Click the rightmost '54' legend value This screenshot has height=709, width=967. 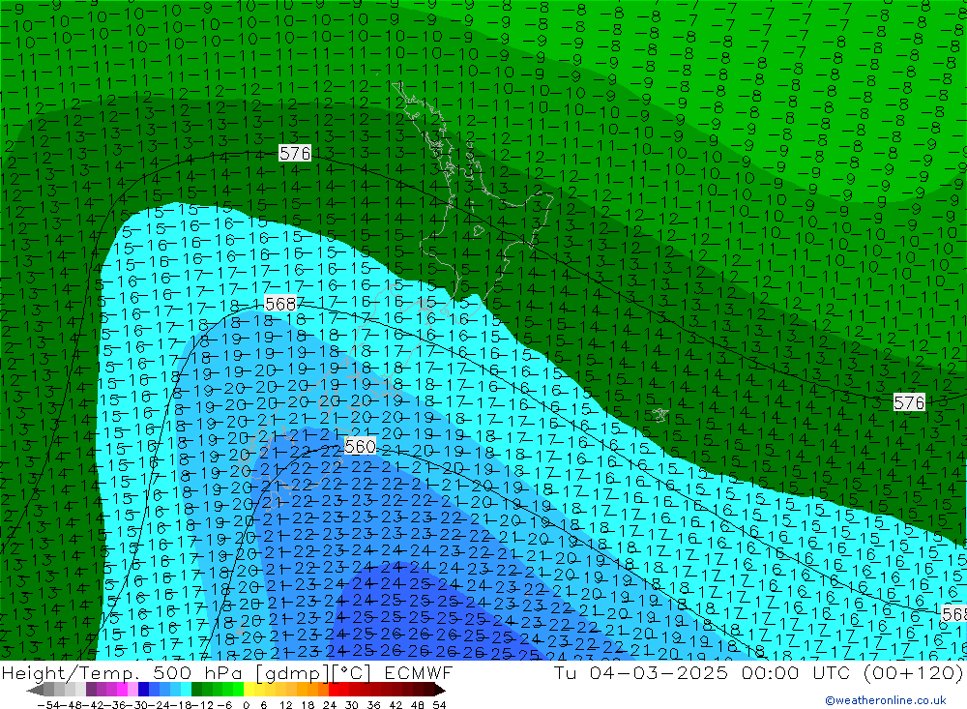[439, 704]
